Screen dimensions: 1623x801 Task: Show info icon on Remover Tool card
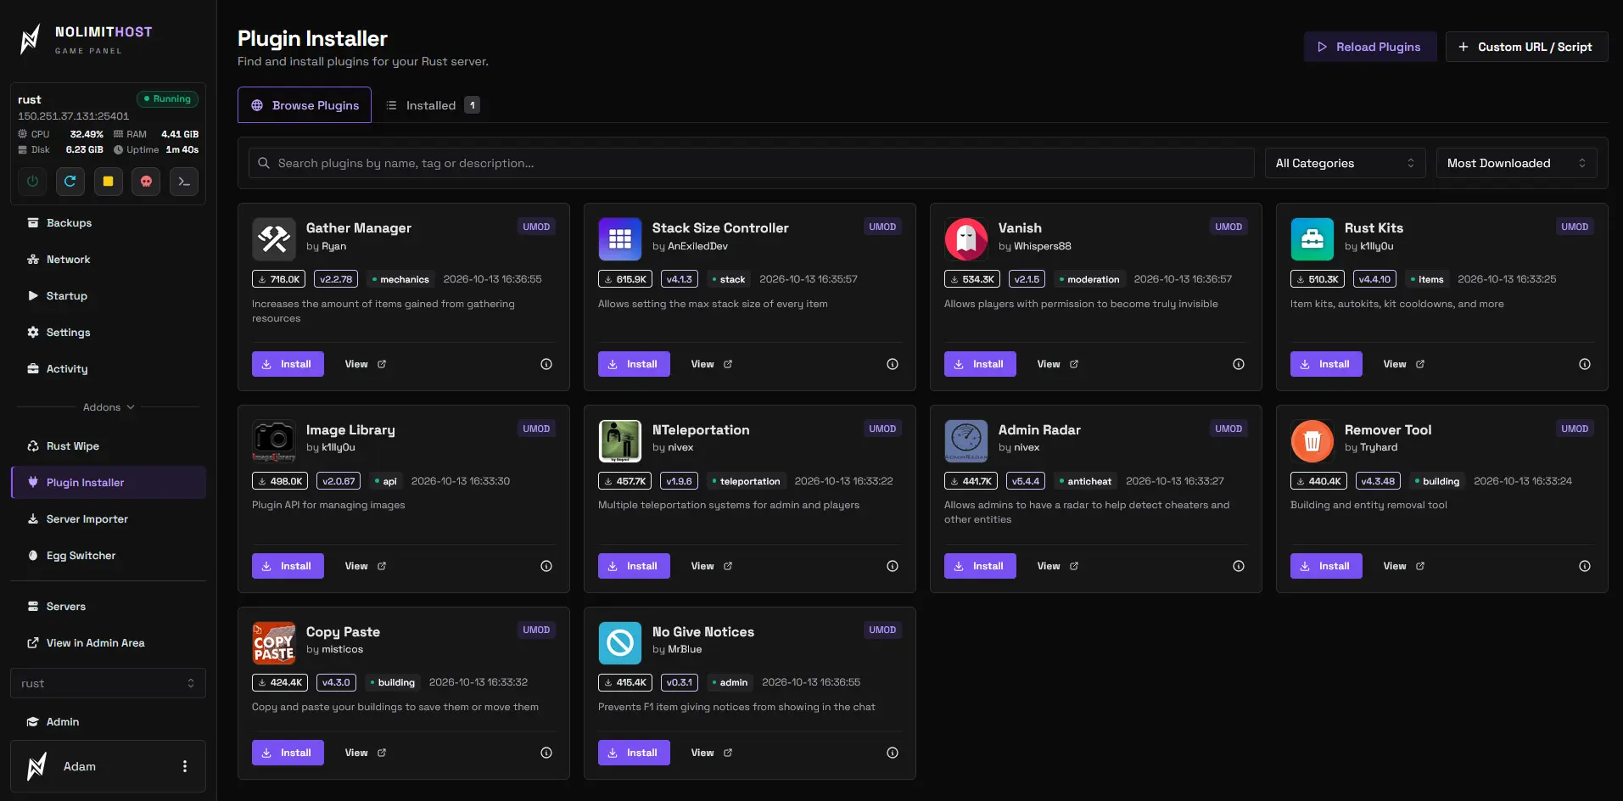1585,566
